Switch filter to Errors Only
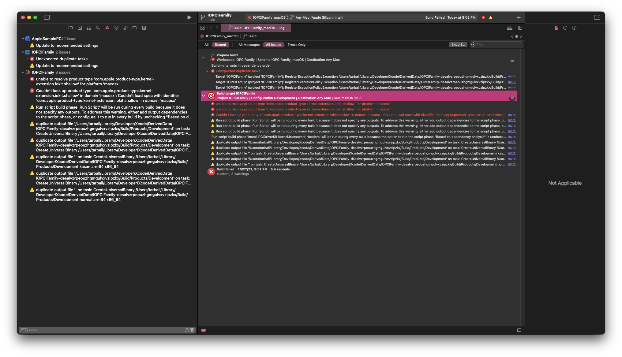 tap(296, 45)
